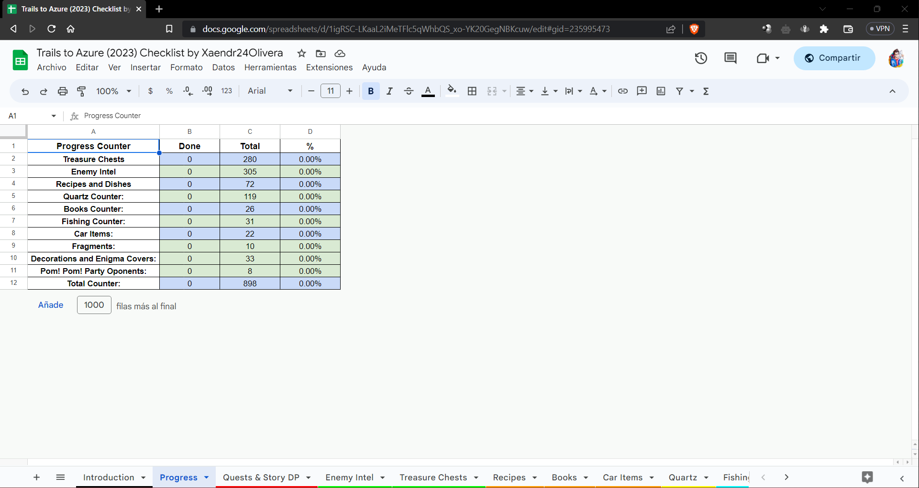
Task: Click the rows count input field
Action: click(x=94, y=305)
